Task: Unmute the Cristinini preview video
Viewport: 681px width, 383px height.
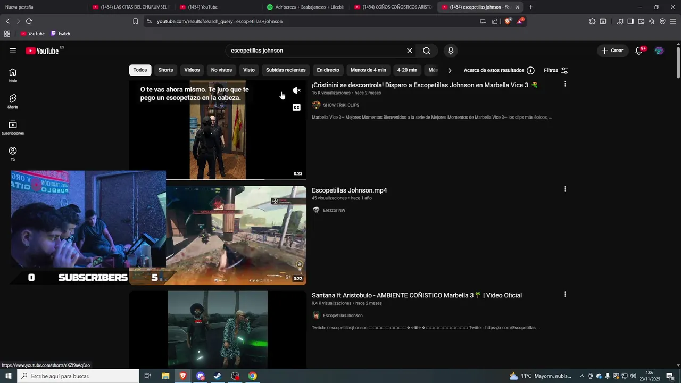Action: click(296, 91)
